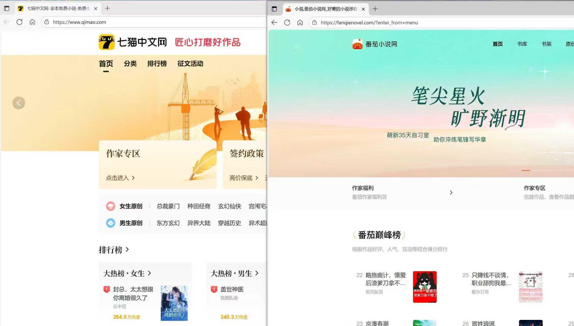This screenshot has height=326, width=574.
Task: Expand the 大热榜·男生 list chevron
Action: point(258,273)
